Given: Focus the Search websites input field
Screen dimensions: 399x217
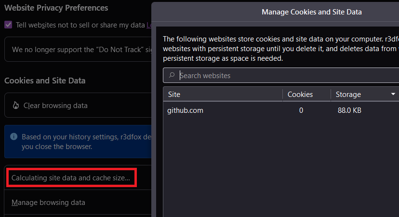Looking at the screenshot, I should pyautogui.click(x=284, y=75).
